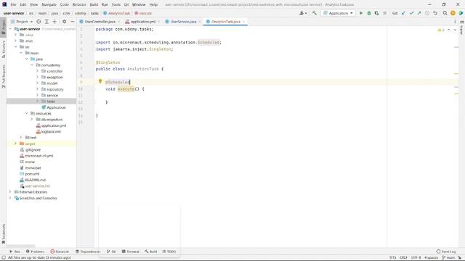Open the Terminal tool window
The height and width of the screenshot is (261, 465).
pyautogui.click(x=131, y=252)
